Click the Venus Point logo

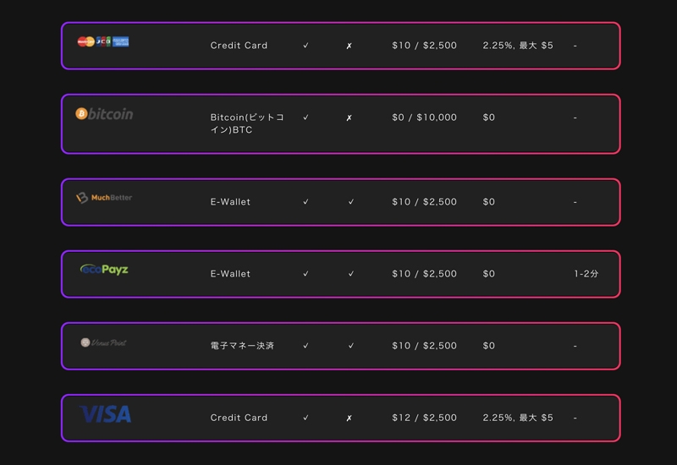[104, 342]
